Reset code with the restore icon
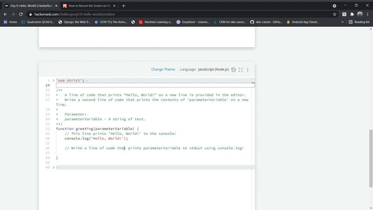This screenshot has height=210, width=373. 234,69
